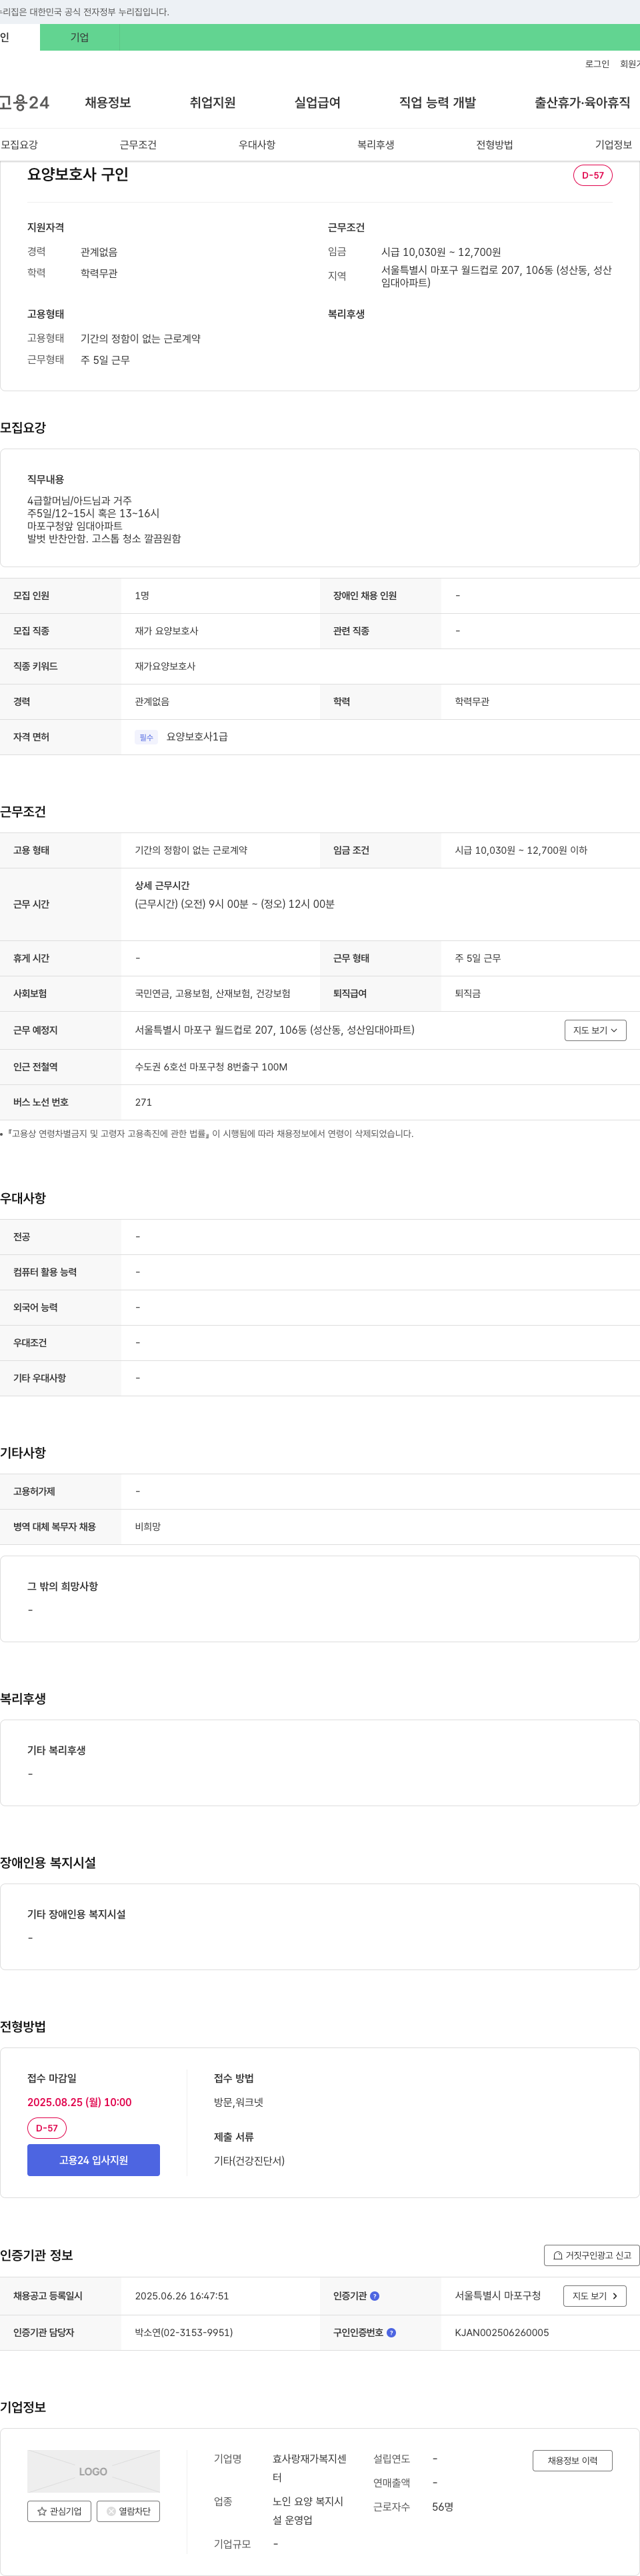Open the 채용정보 main menu

click(x=108, y=103)
